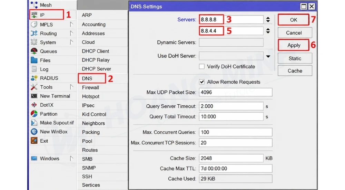The width and height of the screenshot is (345, 190).
Task: Open Hotspot from the IP submenu
Action: [91, 96]
